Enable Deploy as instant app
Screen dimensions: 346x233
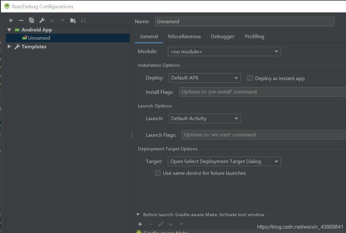[250, 78]
